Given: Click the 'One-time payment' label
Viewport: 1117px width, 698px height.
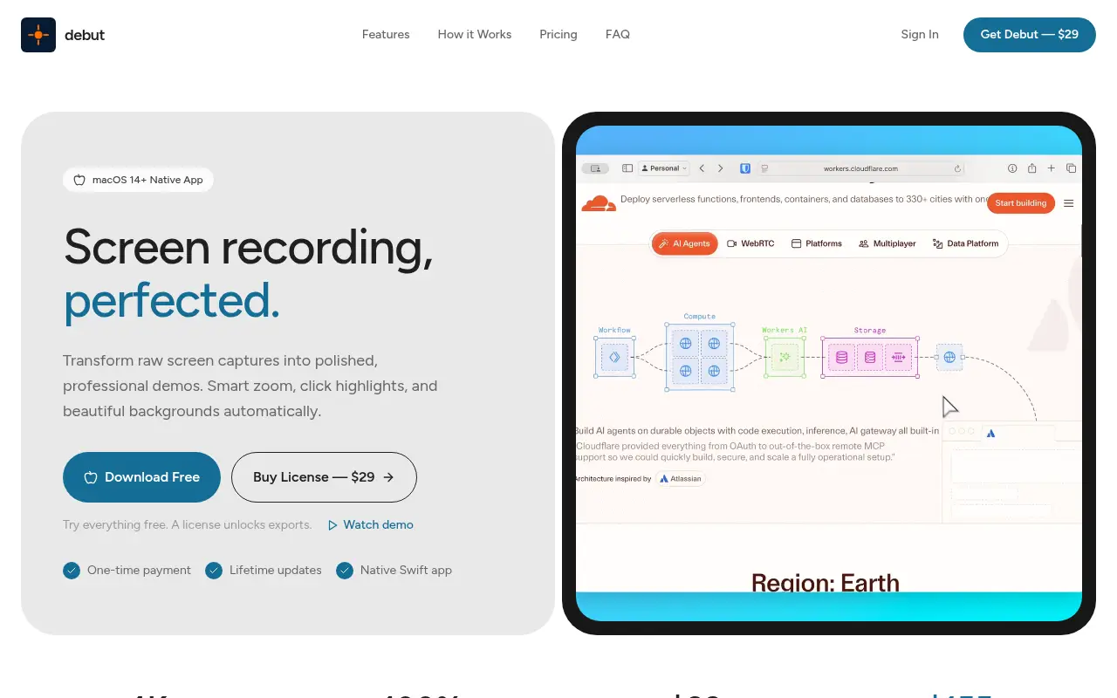Looking at the screenshot, I should pos(139,571).
